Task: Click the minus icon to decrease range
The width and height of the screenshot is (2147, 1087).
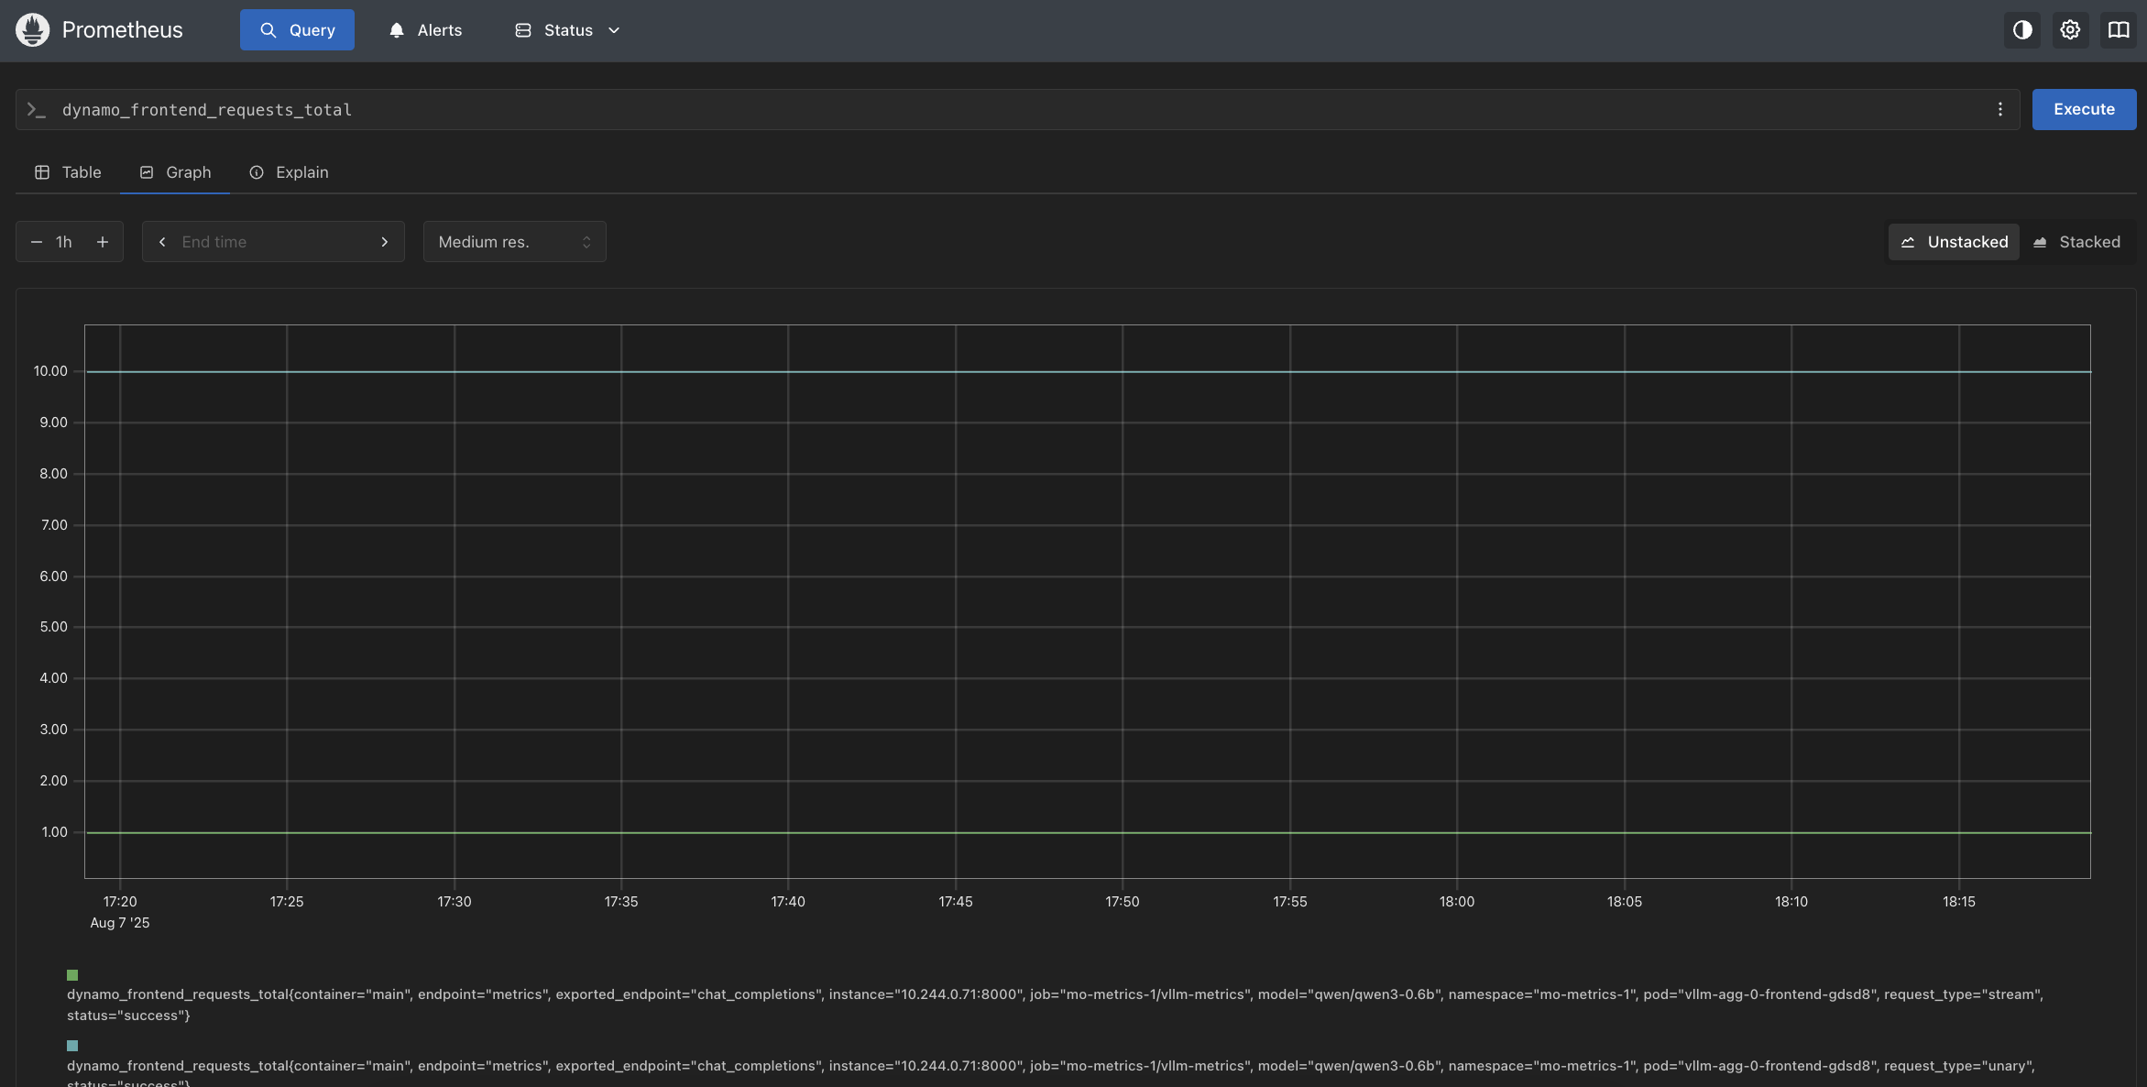Action: tap(37, 241)
